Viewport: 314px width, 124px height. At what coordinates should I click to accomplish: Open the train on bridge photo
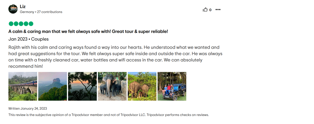pos(23,86)
